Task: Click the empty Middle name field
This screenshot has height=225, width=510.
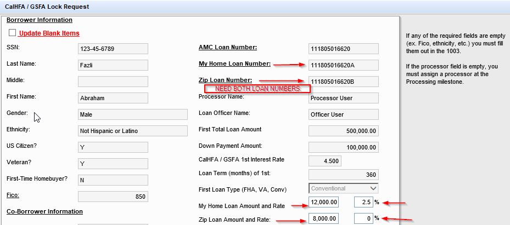Action: [x=113, y=82]
